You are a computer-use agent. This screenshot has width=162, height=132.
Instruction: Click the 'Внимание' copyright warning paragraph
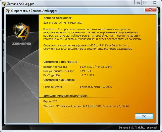click(x=93, y=34)
